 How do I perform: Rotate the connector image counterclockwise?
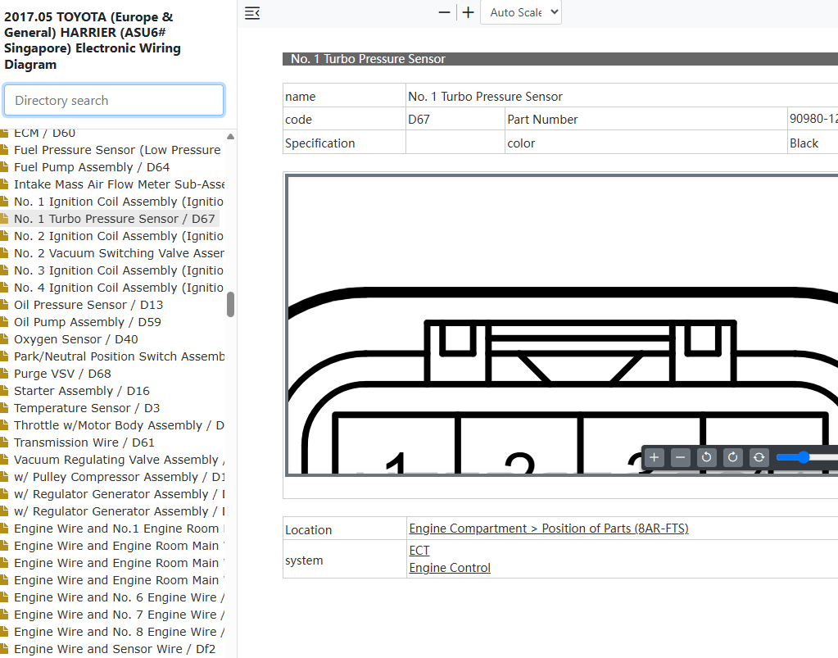coord(707,457)
